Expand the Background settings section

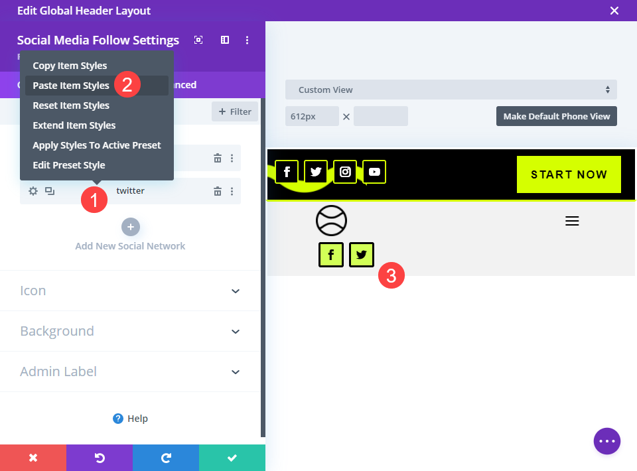point(130,331)
